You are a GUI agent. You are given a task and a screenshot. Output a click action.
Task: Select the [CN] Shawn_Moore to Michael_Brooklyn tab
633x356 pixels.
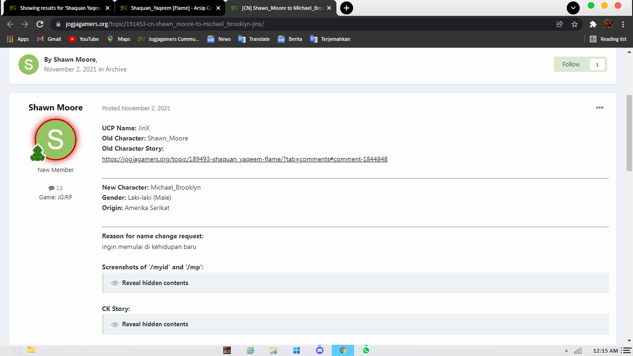point(281,8)
